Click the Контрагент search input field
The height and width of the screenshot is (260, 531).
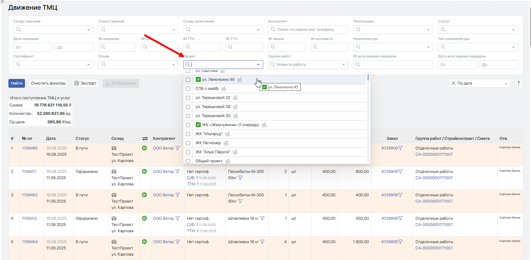308,30
